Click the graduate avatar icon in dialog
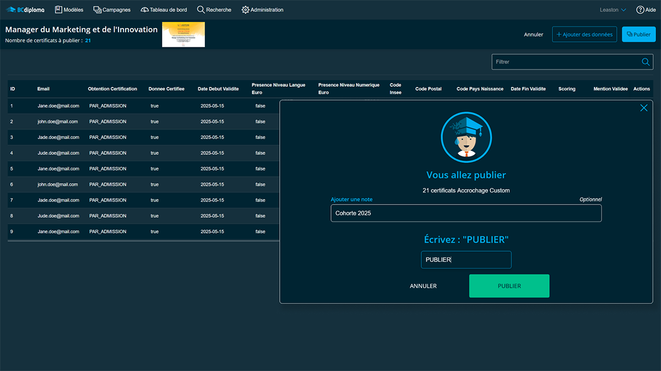Image resolution: width=661 pixels, height=371 pixels. (x=466, y=137)
